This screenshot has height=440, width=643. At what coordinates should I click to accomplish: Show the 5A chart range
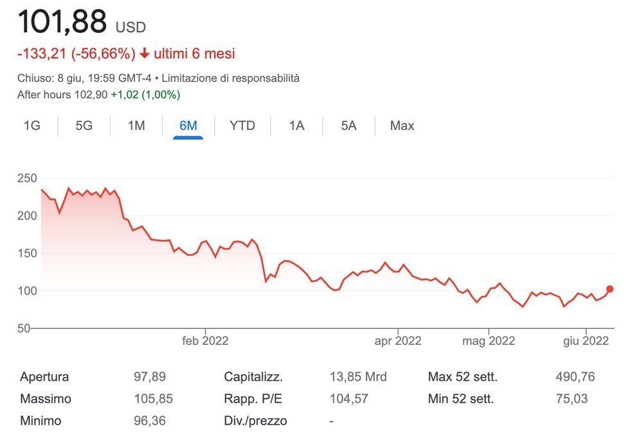pos(349,126)
